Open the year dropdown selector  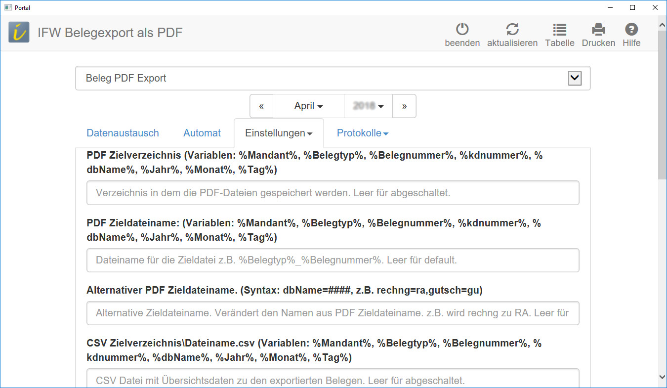[x=368, y=106]
